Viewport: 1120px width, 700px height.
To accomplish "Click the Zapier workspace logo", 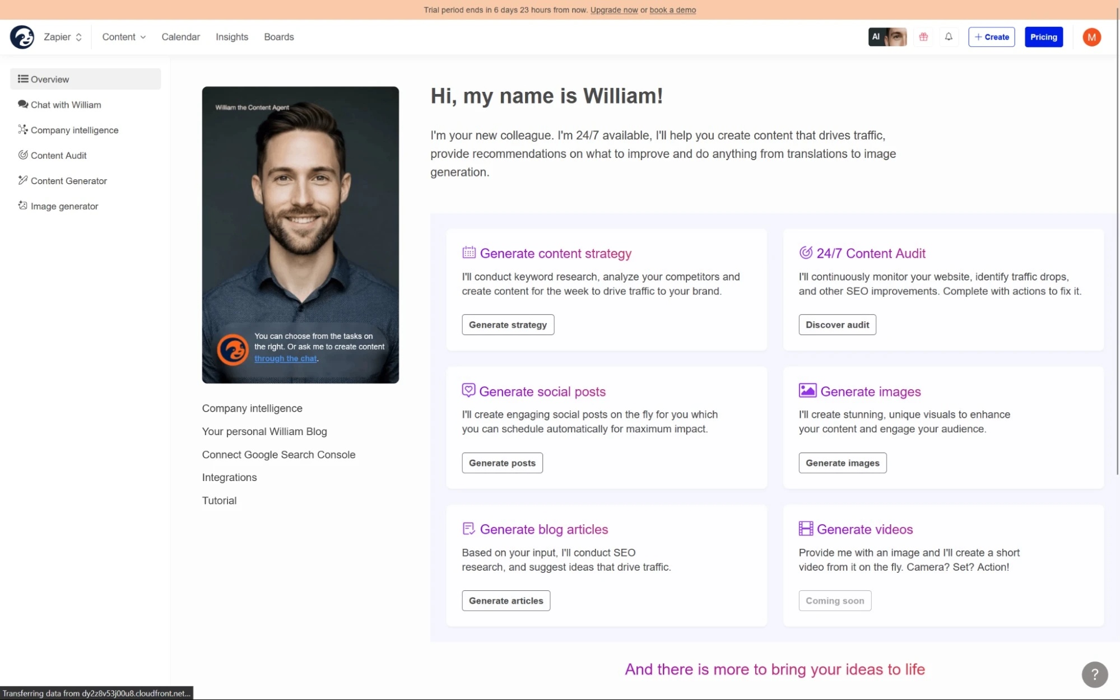I will tap(21, 37).
